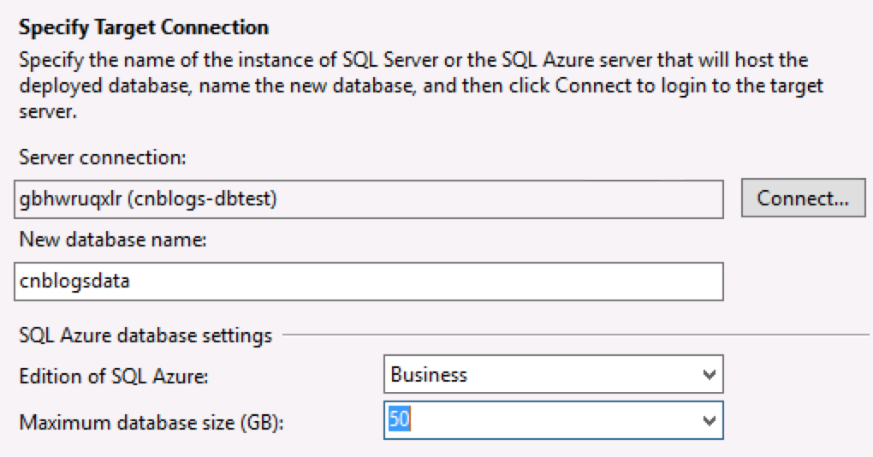873x457 pixels.
Task: Select the Business value in edition combo box
Action: click(429, 375)
